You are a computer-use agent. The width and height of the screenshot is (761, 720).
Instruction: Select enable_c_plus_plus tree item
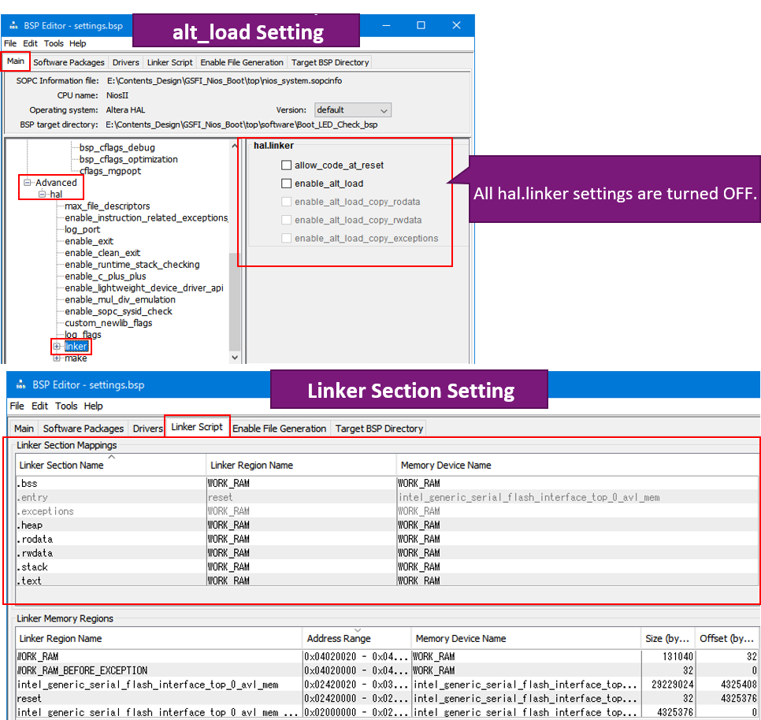pos(106,276)
